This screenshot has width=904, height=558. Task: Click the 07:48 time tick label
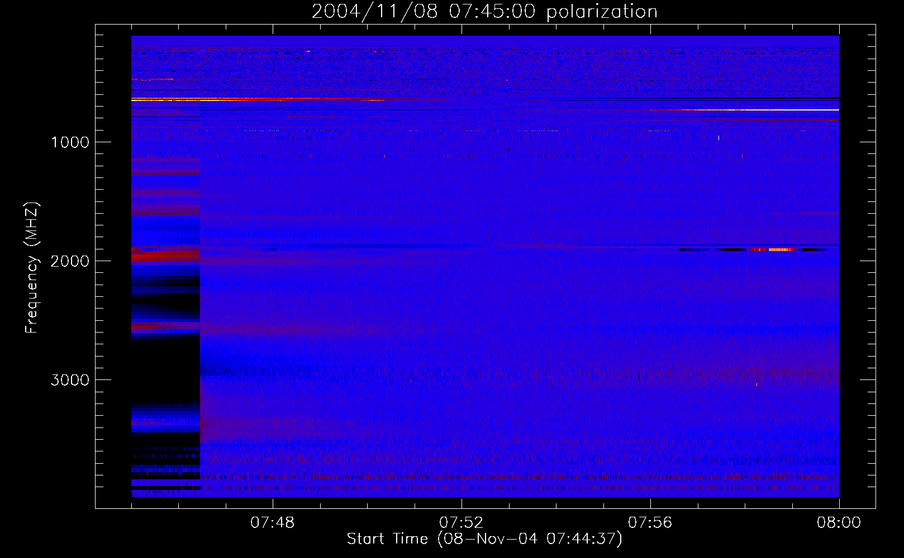[x=273, y=523]
